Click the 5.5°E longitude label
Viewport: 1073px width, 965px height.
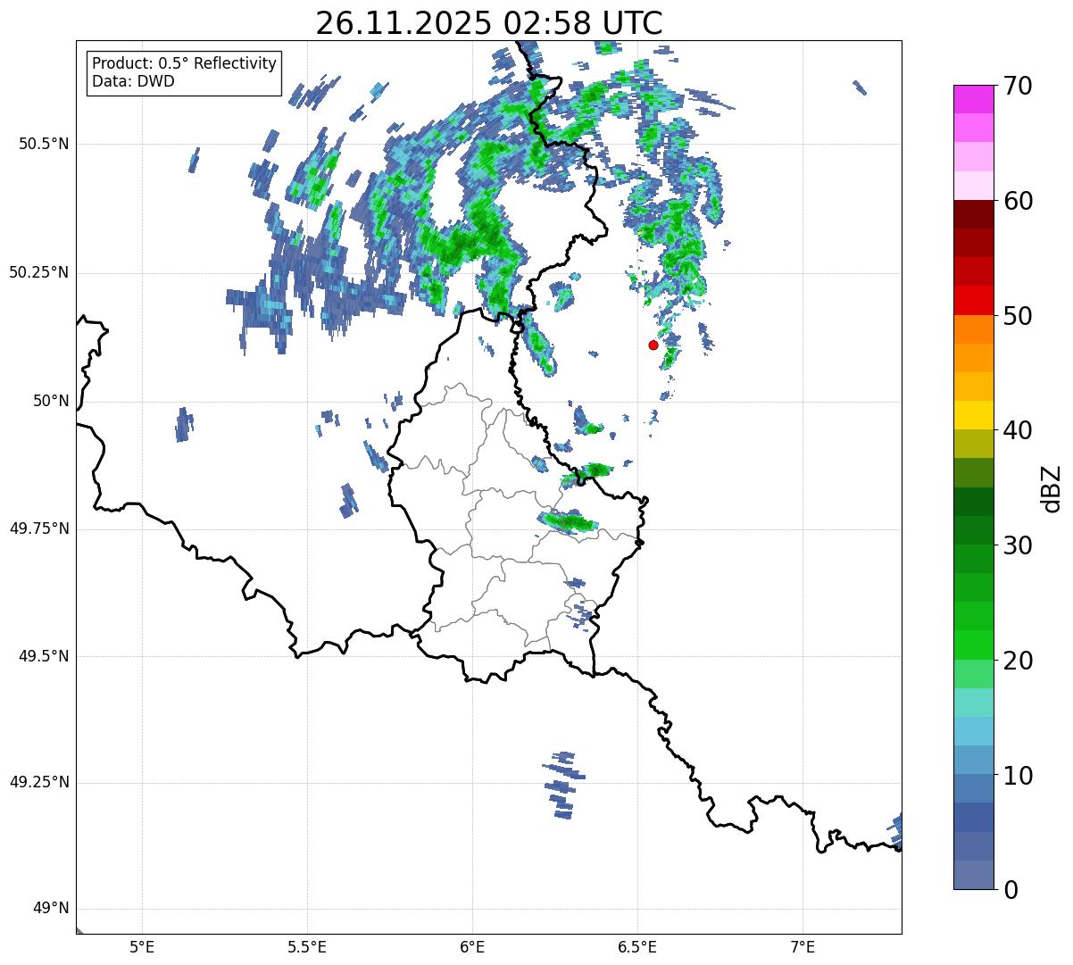click(x=307, y=946)
